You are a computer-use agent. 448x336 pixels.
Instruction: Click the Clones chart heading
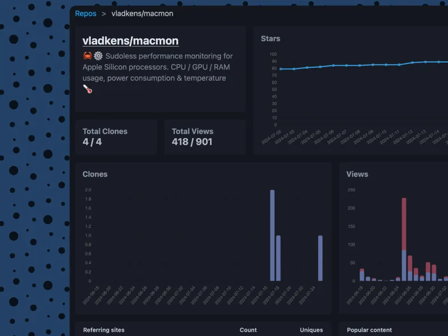coord(95,174)
